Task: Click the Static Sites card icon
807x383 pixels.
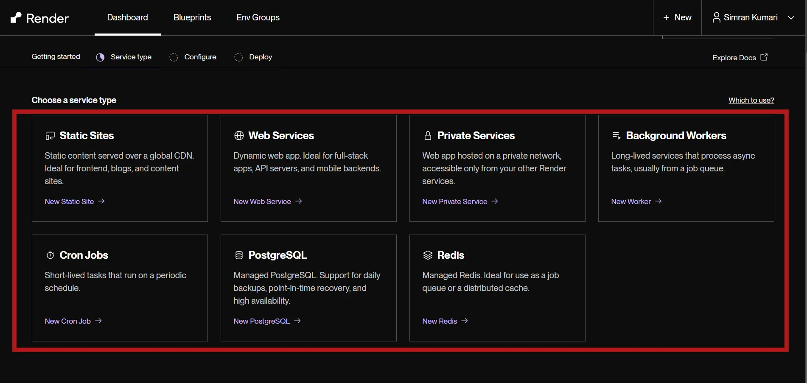Action: 50,135
